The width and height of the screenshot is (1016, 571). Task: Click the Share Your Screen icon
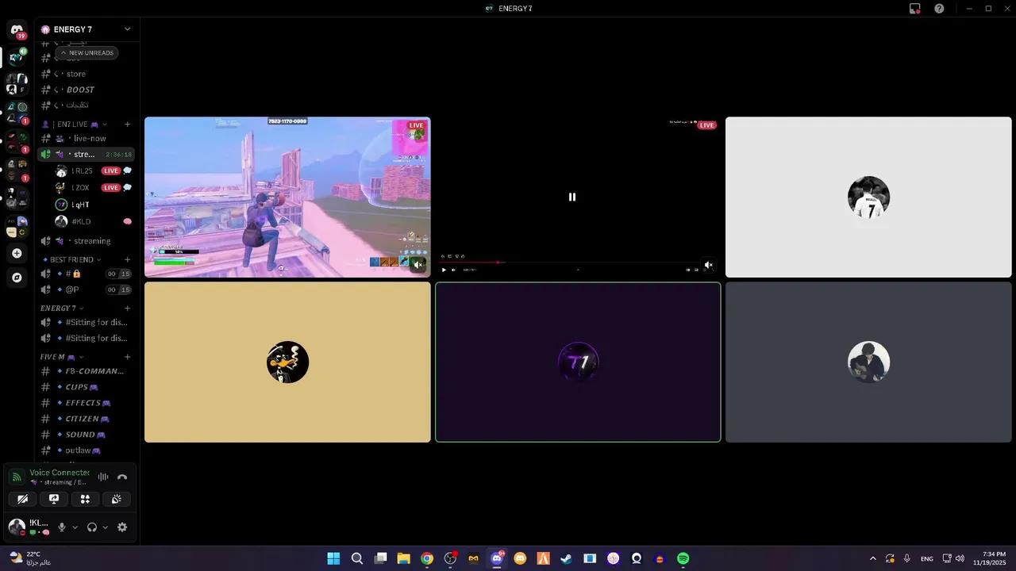point(54,499)
